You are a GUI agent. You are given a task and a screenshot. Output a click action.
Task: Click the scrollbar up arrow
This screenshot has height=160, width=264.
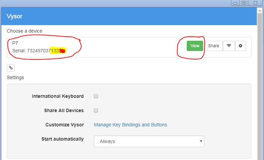tap(260, 11)
